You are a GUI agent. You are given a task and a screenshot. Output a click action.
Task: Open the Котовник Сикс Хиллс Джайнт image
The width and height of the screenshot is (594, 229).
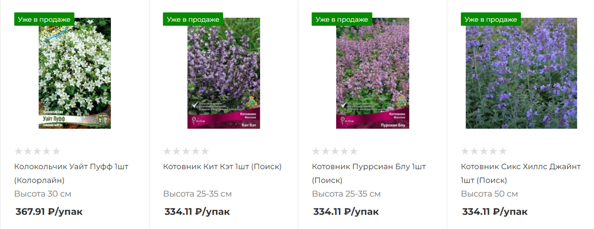tap(521, 74)
